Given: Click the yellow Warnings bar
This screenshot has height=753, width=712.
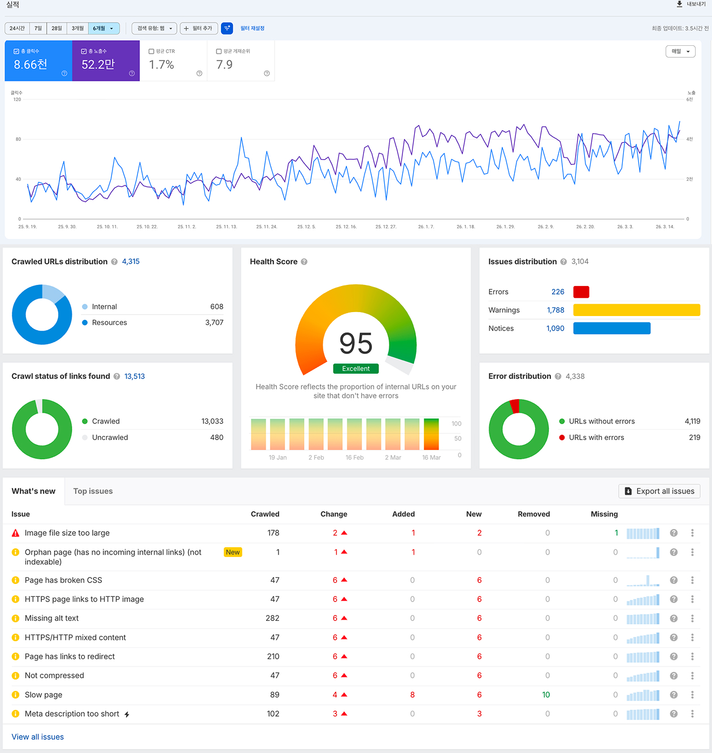Looking at the screenshot, I should tap(636, 310).
